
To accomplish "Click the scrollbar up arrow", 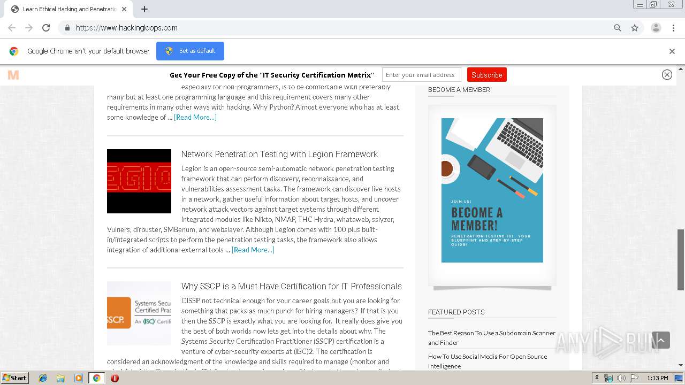I will (x=681, y=69).
